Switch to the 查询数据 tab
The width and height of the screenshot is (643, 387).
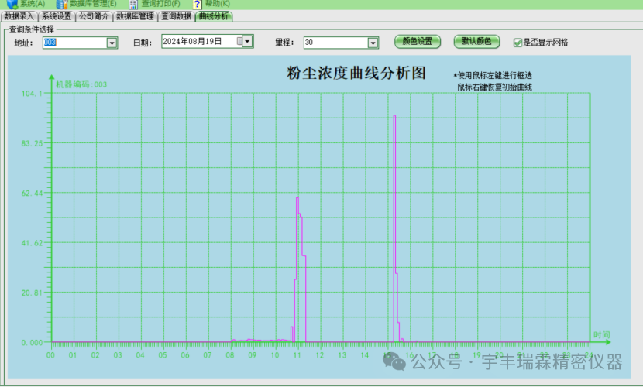(x=177, y=16)
